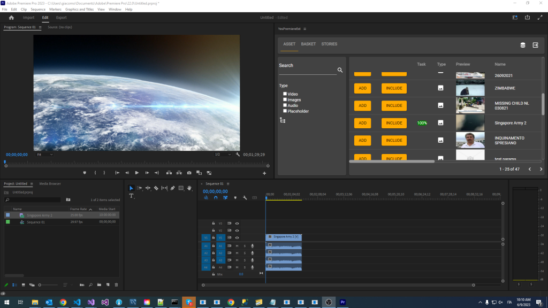
Task: Toggle Snap magnet in timeline
Action: click(216, 198)
